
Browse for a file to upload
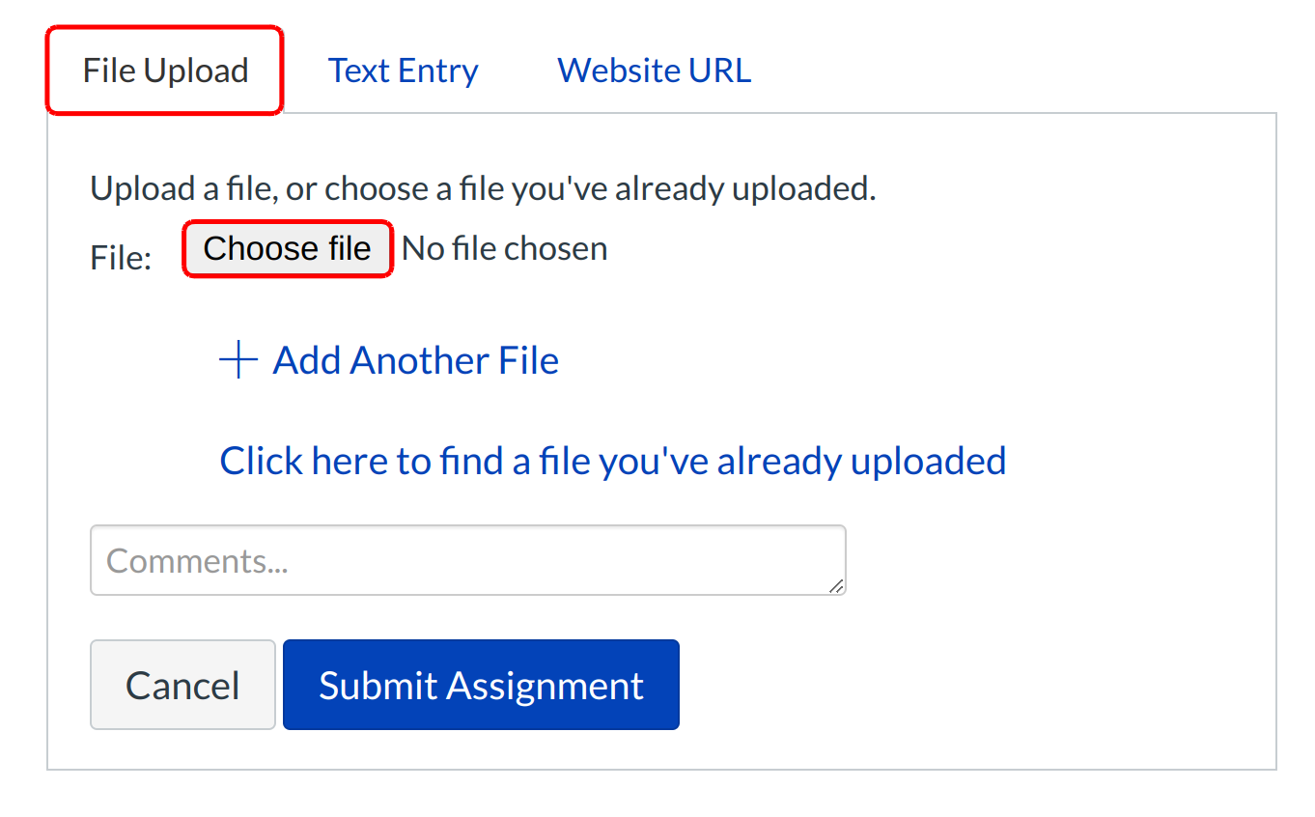(288, 249)
